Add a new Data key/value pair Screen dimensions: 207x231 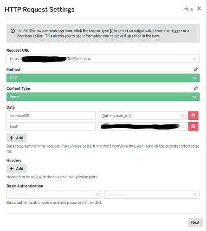(17, 138)
